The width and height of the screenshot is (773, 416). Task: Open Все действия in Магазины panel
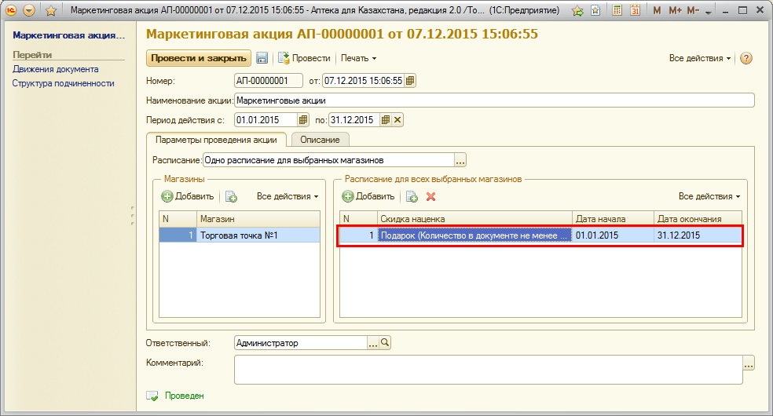pos(288,196)
